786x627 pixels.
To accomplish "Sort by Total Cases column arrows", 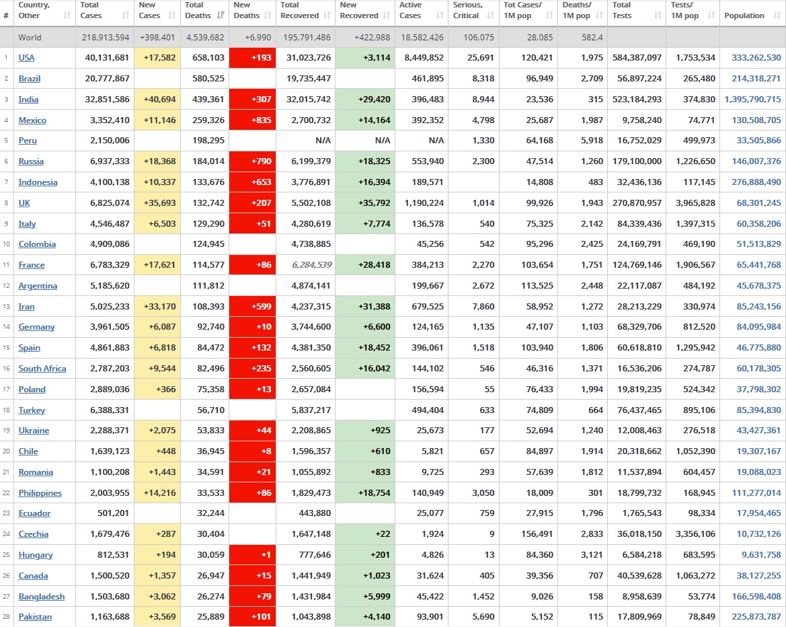I will [x=125, y=15].
